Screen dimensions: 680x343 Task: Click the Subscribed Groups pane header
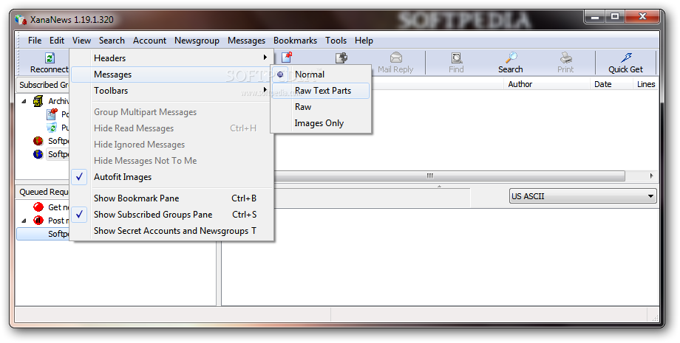(x=44, y=85)
